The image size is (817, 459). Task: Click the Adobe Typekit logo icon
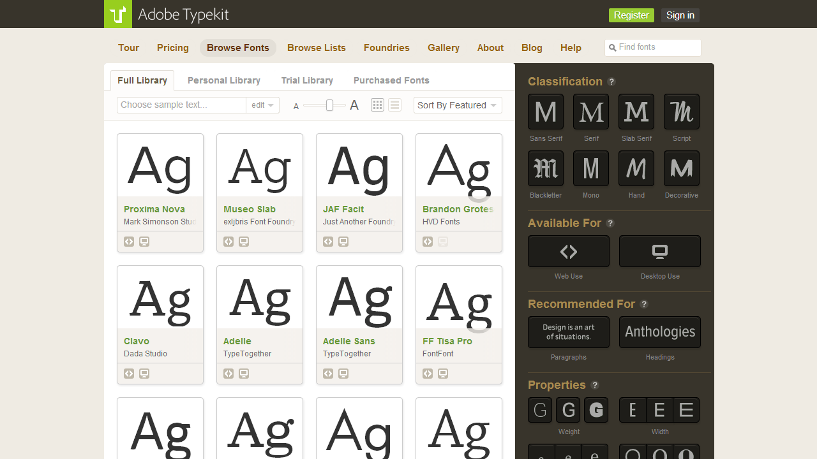tap(118, 14)
